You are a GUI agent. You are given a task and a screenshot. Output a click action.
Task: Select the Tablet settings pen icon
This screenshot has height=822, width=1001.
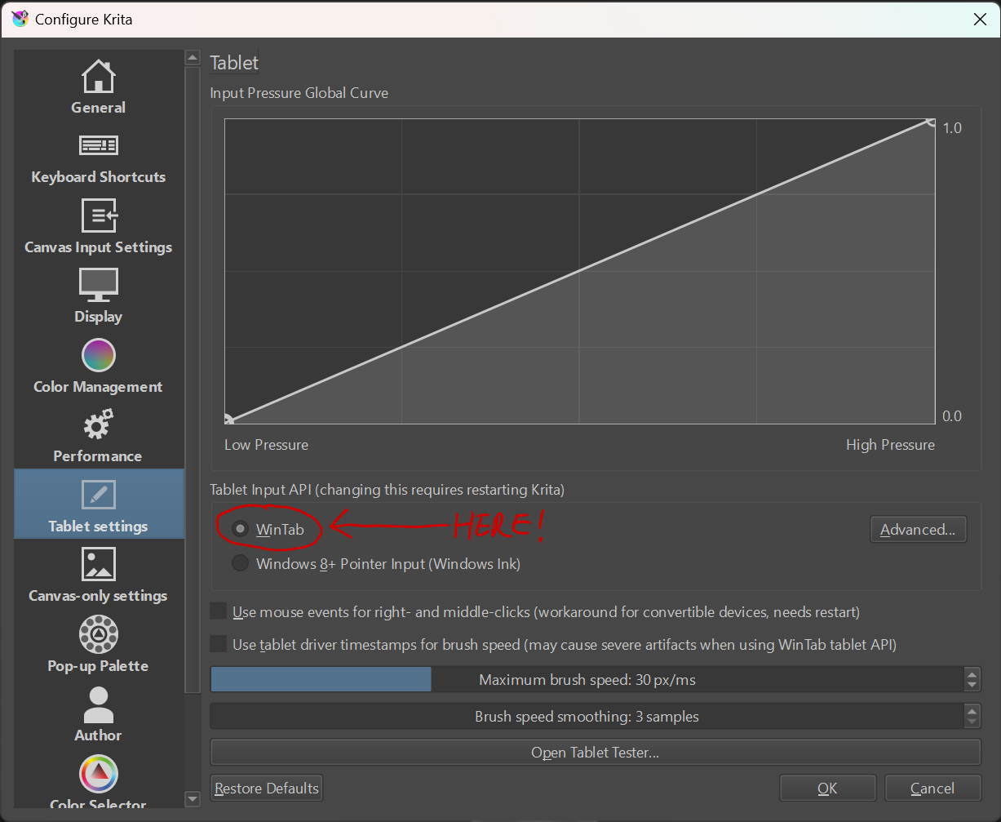coord(99,495)
